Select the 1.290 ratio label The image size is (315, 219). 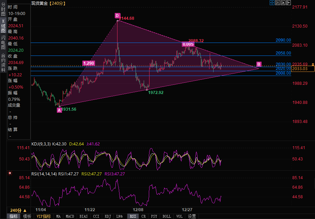pyautogui.click(x=89, y=63)
